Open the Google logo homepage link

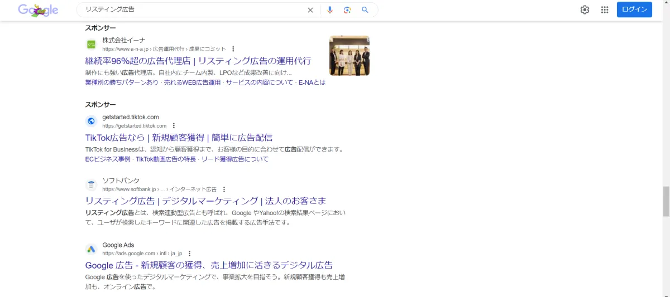pos(38,10)
